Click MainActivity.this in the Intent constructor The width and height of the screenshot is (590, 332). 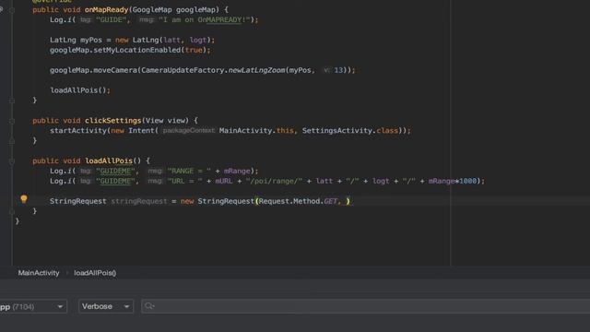[x=256, y=131]
